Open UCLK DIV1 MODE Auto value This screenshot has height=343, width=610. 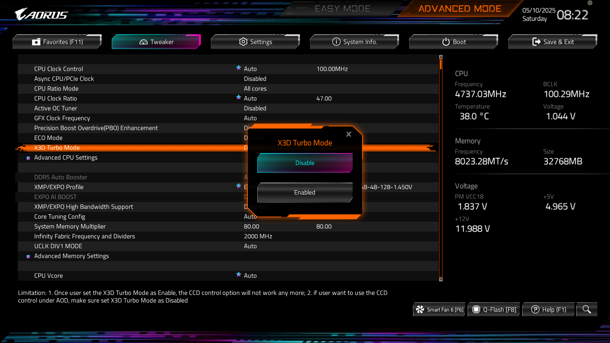click(x=250, y=246)
